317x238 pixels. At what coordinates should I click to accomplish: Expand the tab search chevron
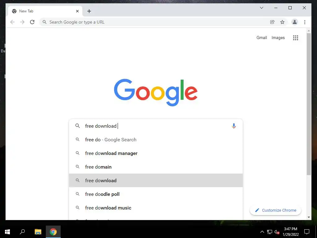coord(261,8)
